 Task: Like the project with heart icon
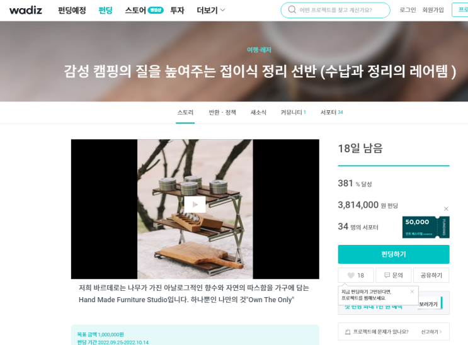click(356, 275)
